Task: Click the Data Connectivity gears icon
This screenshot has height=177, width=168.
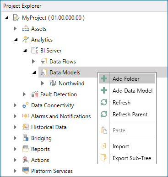Action: [26, 105]
